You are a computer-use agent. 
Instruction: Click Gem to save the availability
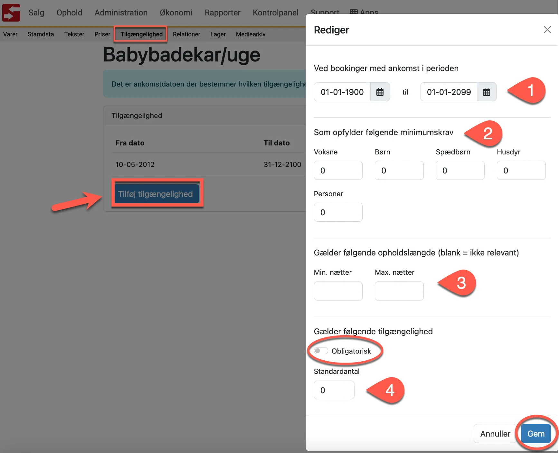point(535,433)
